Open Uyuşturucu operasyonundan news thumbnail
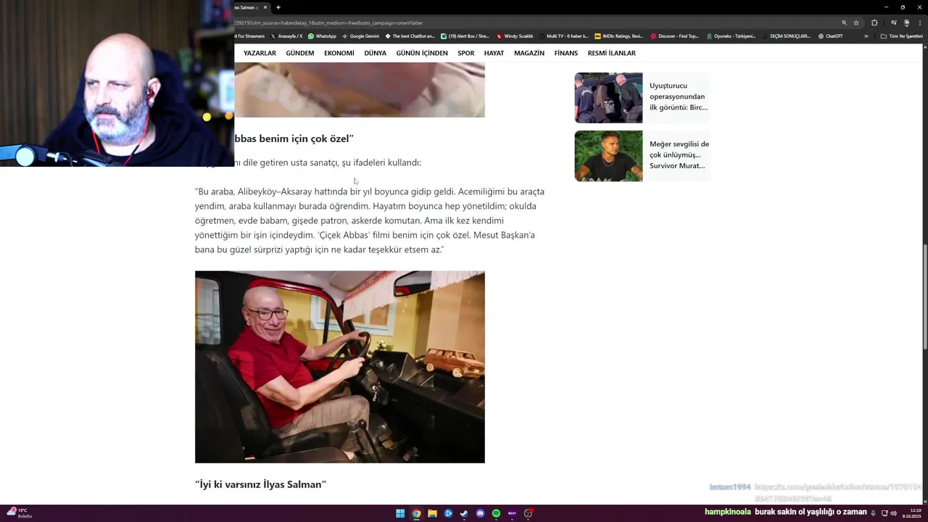Viewport: 928px width, 522px height. click(x=608, y=98)
